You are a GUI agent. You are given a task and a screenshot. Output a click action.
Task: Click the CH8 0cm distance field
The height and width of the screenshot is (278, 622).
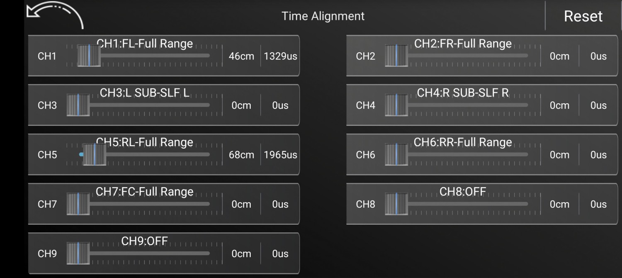click(x=559, y=204)
